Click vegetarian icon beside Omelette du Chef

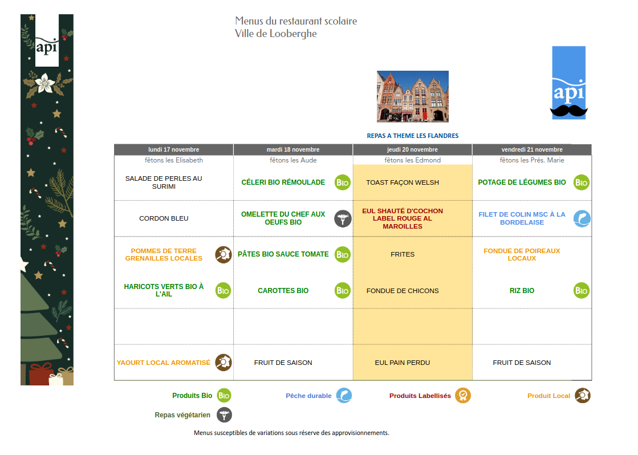342,218
